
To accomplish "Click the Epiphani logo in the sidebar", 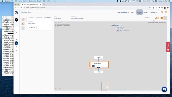I will (x=17, y=12).
